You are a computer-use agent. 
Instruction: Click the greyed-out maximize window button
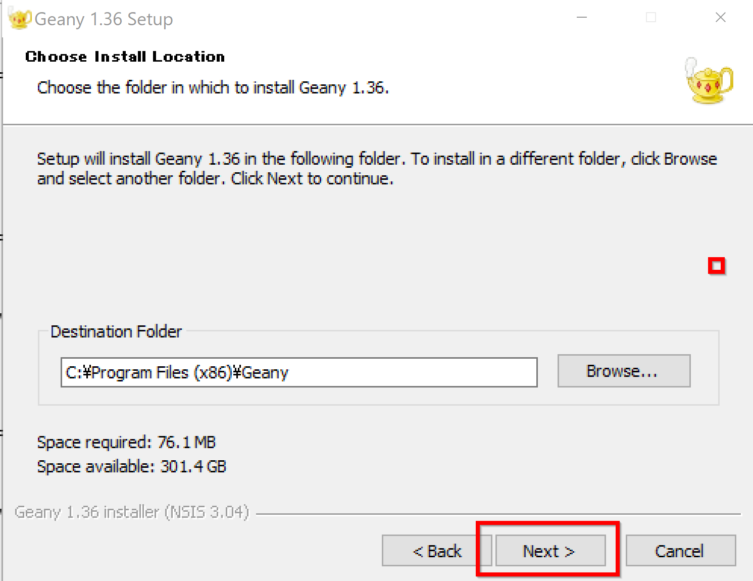coord(651,18)
